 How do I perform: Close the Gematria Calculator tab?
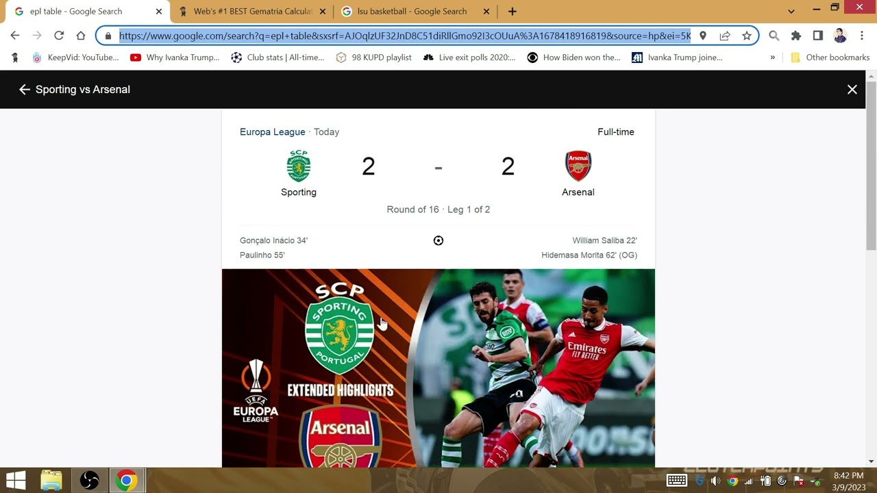point(323,12)
